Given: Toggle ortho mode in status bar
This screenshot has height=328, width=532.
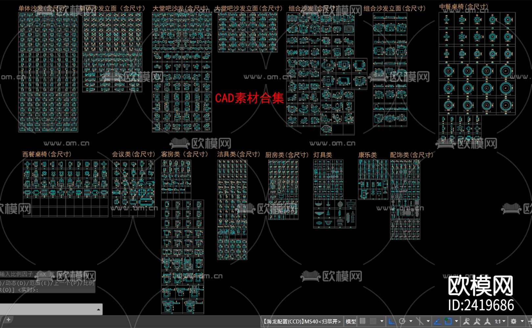Looking at the screenshot, I should (392, 321).
